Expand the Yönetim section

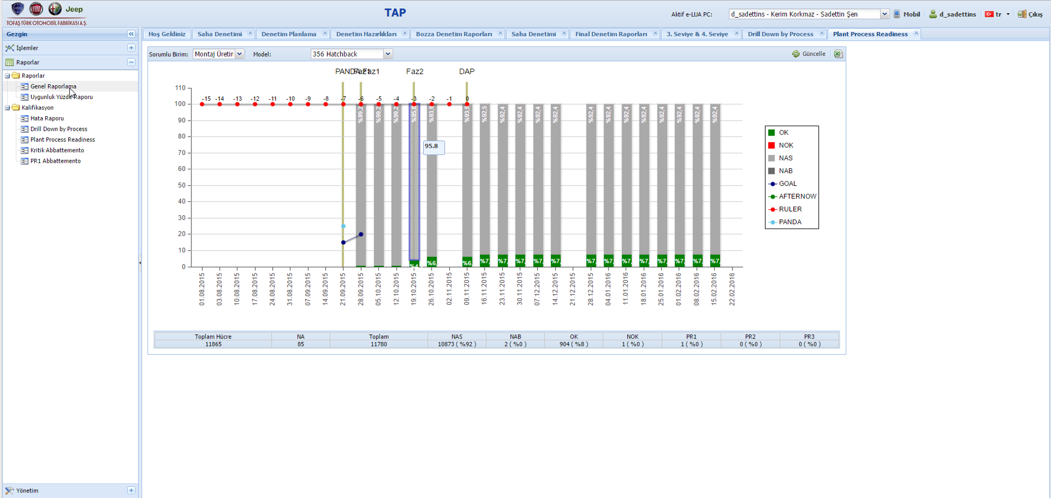[131, 490]
